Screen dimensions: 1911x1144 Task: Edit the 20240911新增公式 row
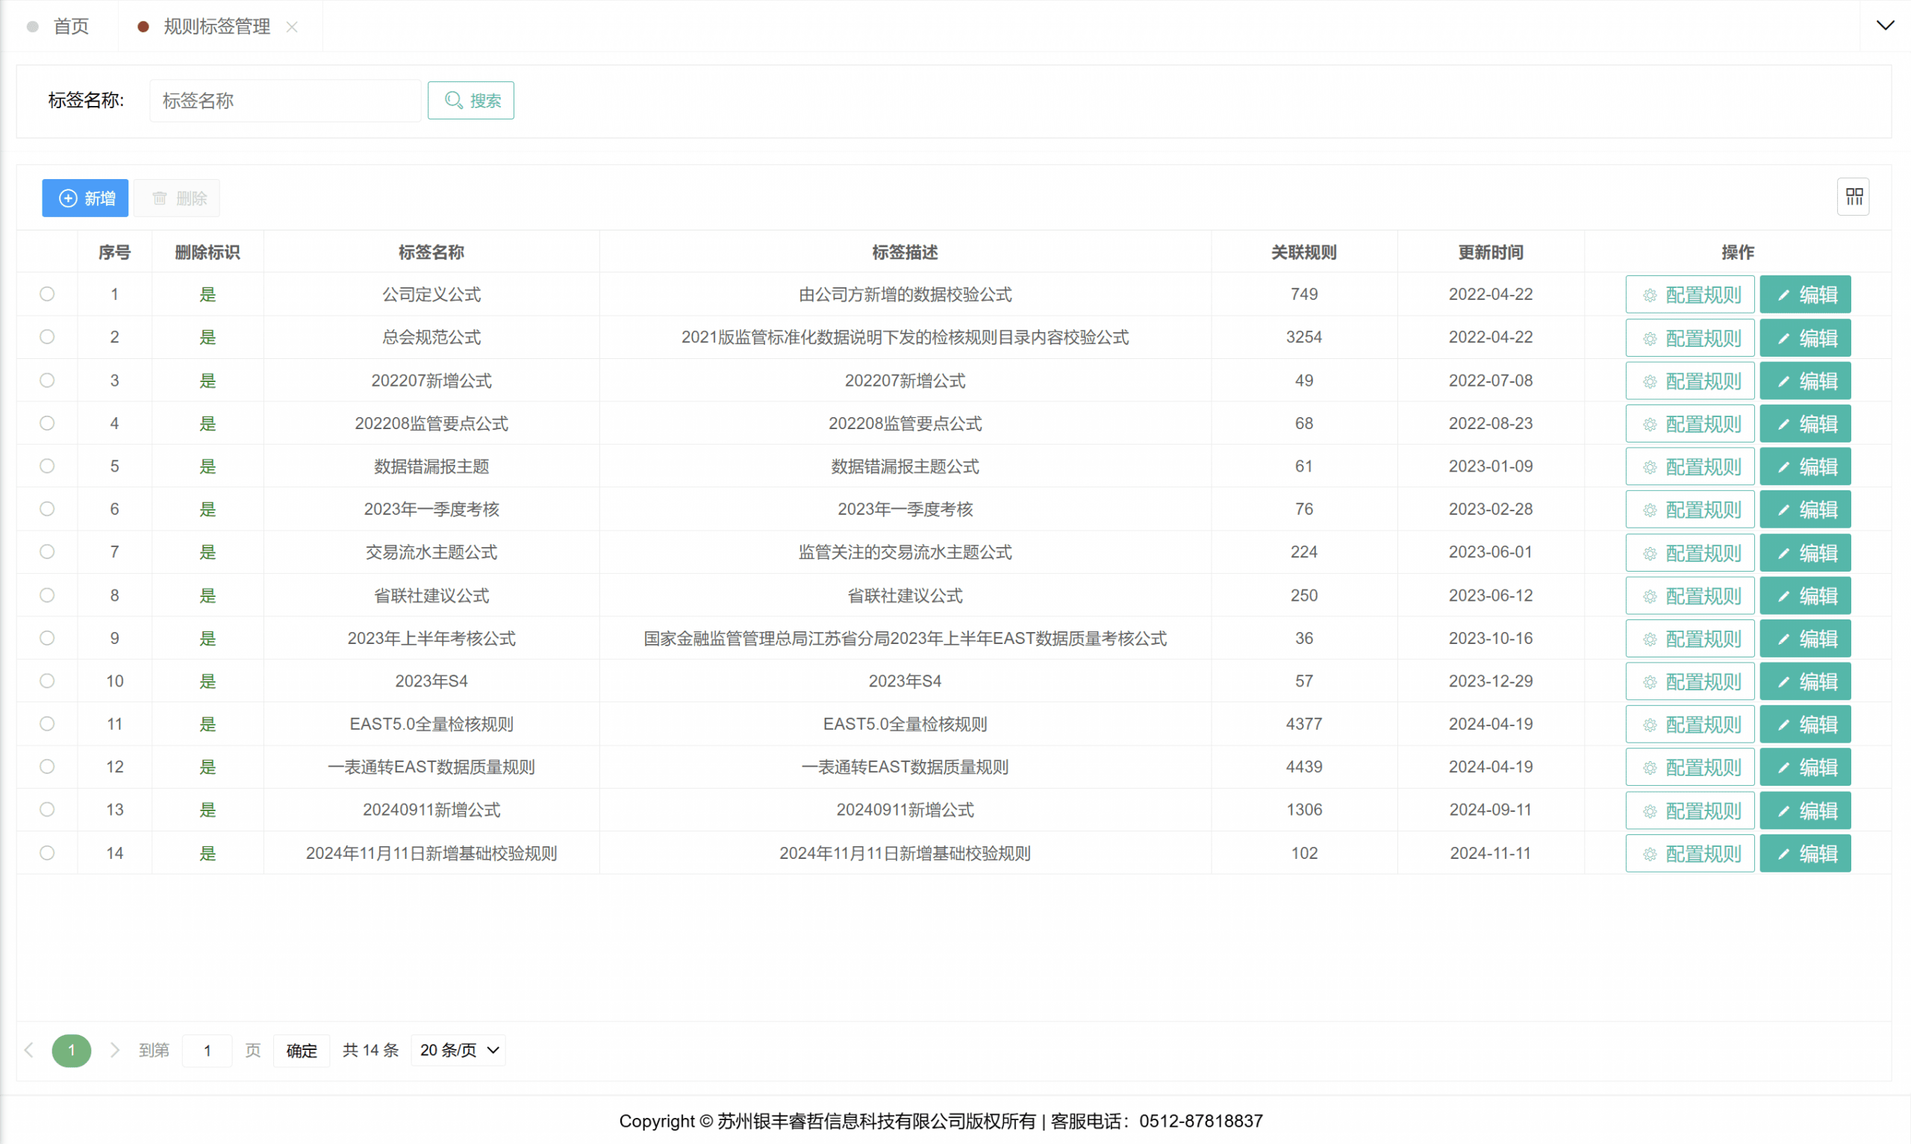tap(1804, 810)
